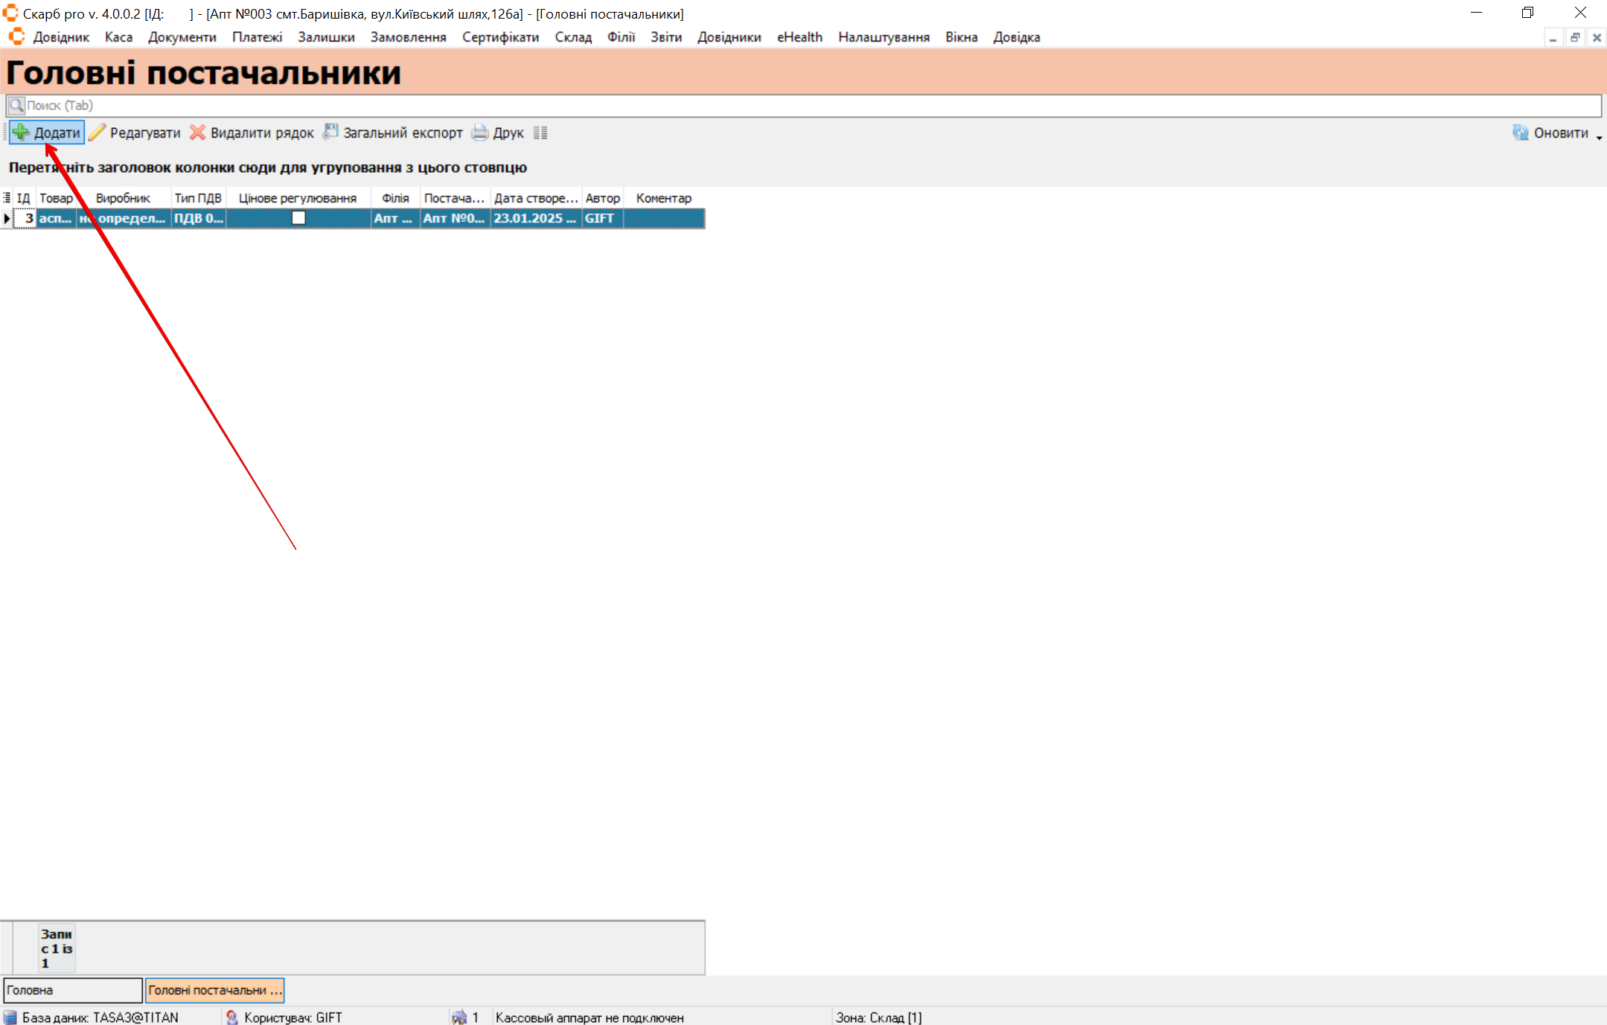Click the green plus Додати icon
Screen dimensions: 1607x1025
click(x=21, y=132)
